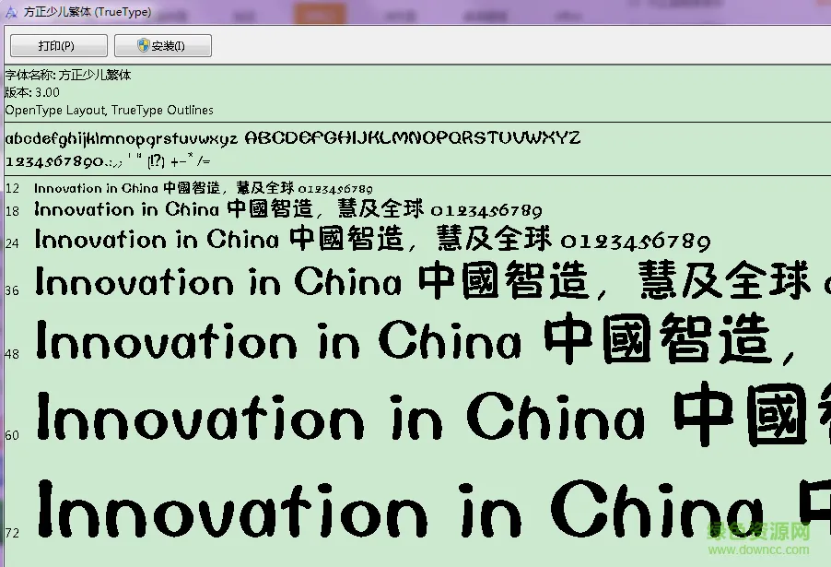Click the 12 point size label
The width and height of the screenshot is (831, 567).
click(12, 188)
